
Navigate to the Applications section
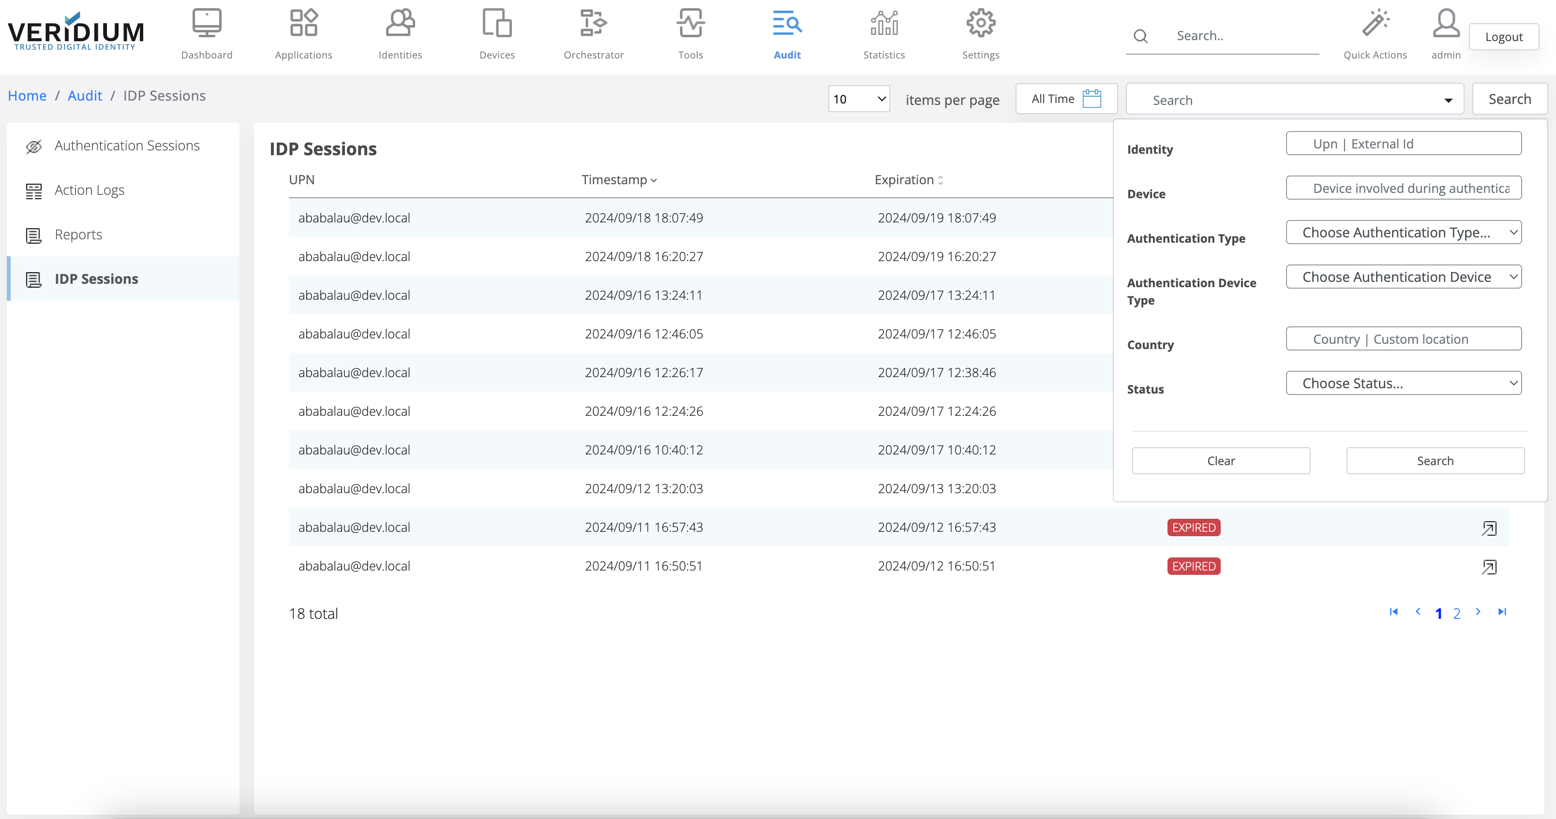tap(302, 33)
